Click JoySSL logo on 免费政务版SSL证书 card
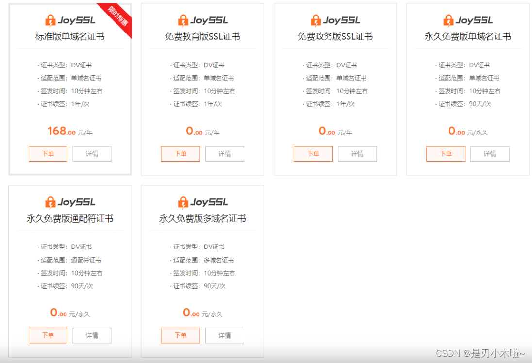The height and width of the screenshot is (363, 532). [335, 20]
